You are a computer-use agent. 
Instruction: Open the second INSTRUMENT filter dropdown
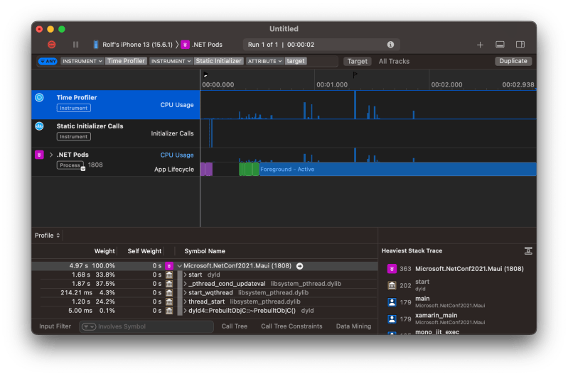pyautogui.click(x=171, y=61)
